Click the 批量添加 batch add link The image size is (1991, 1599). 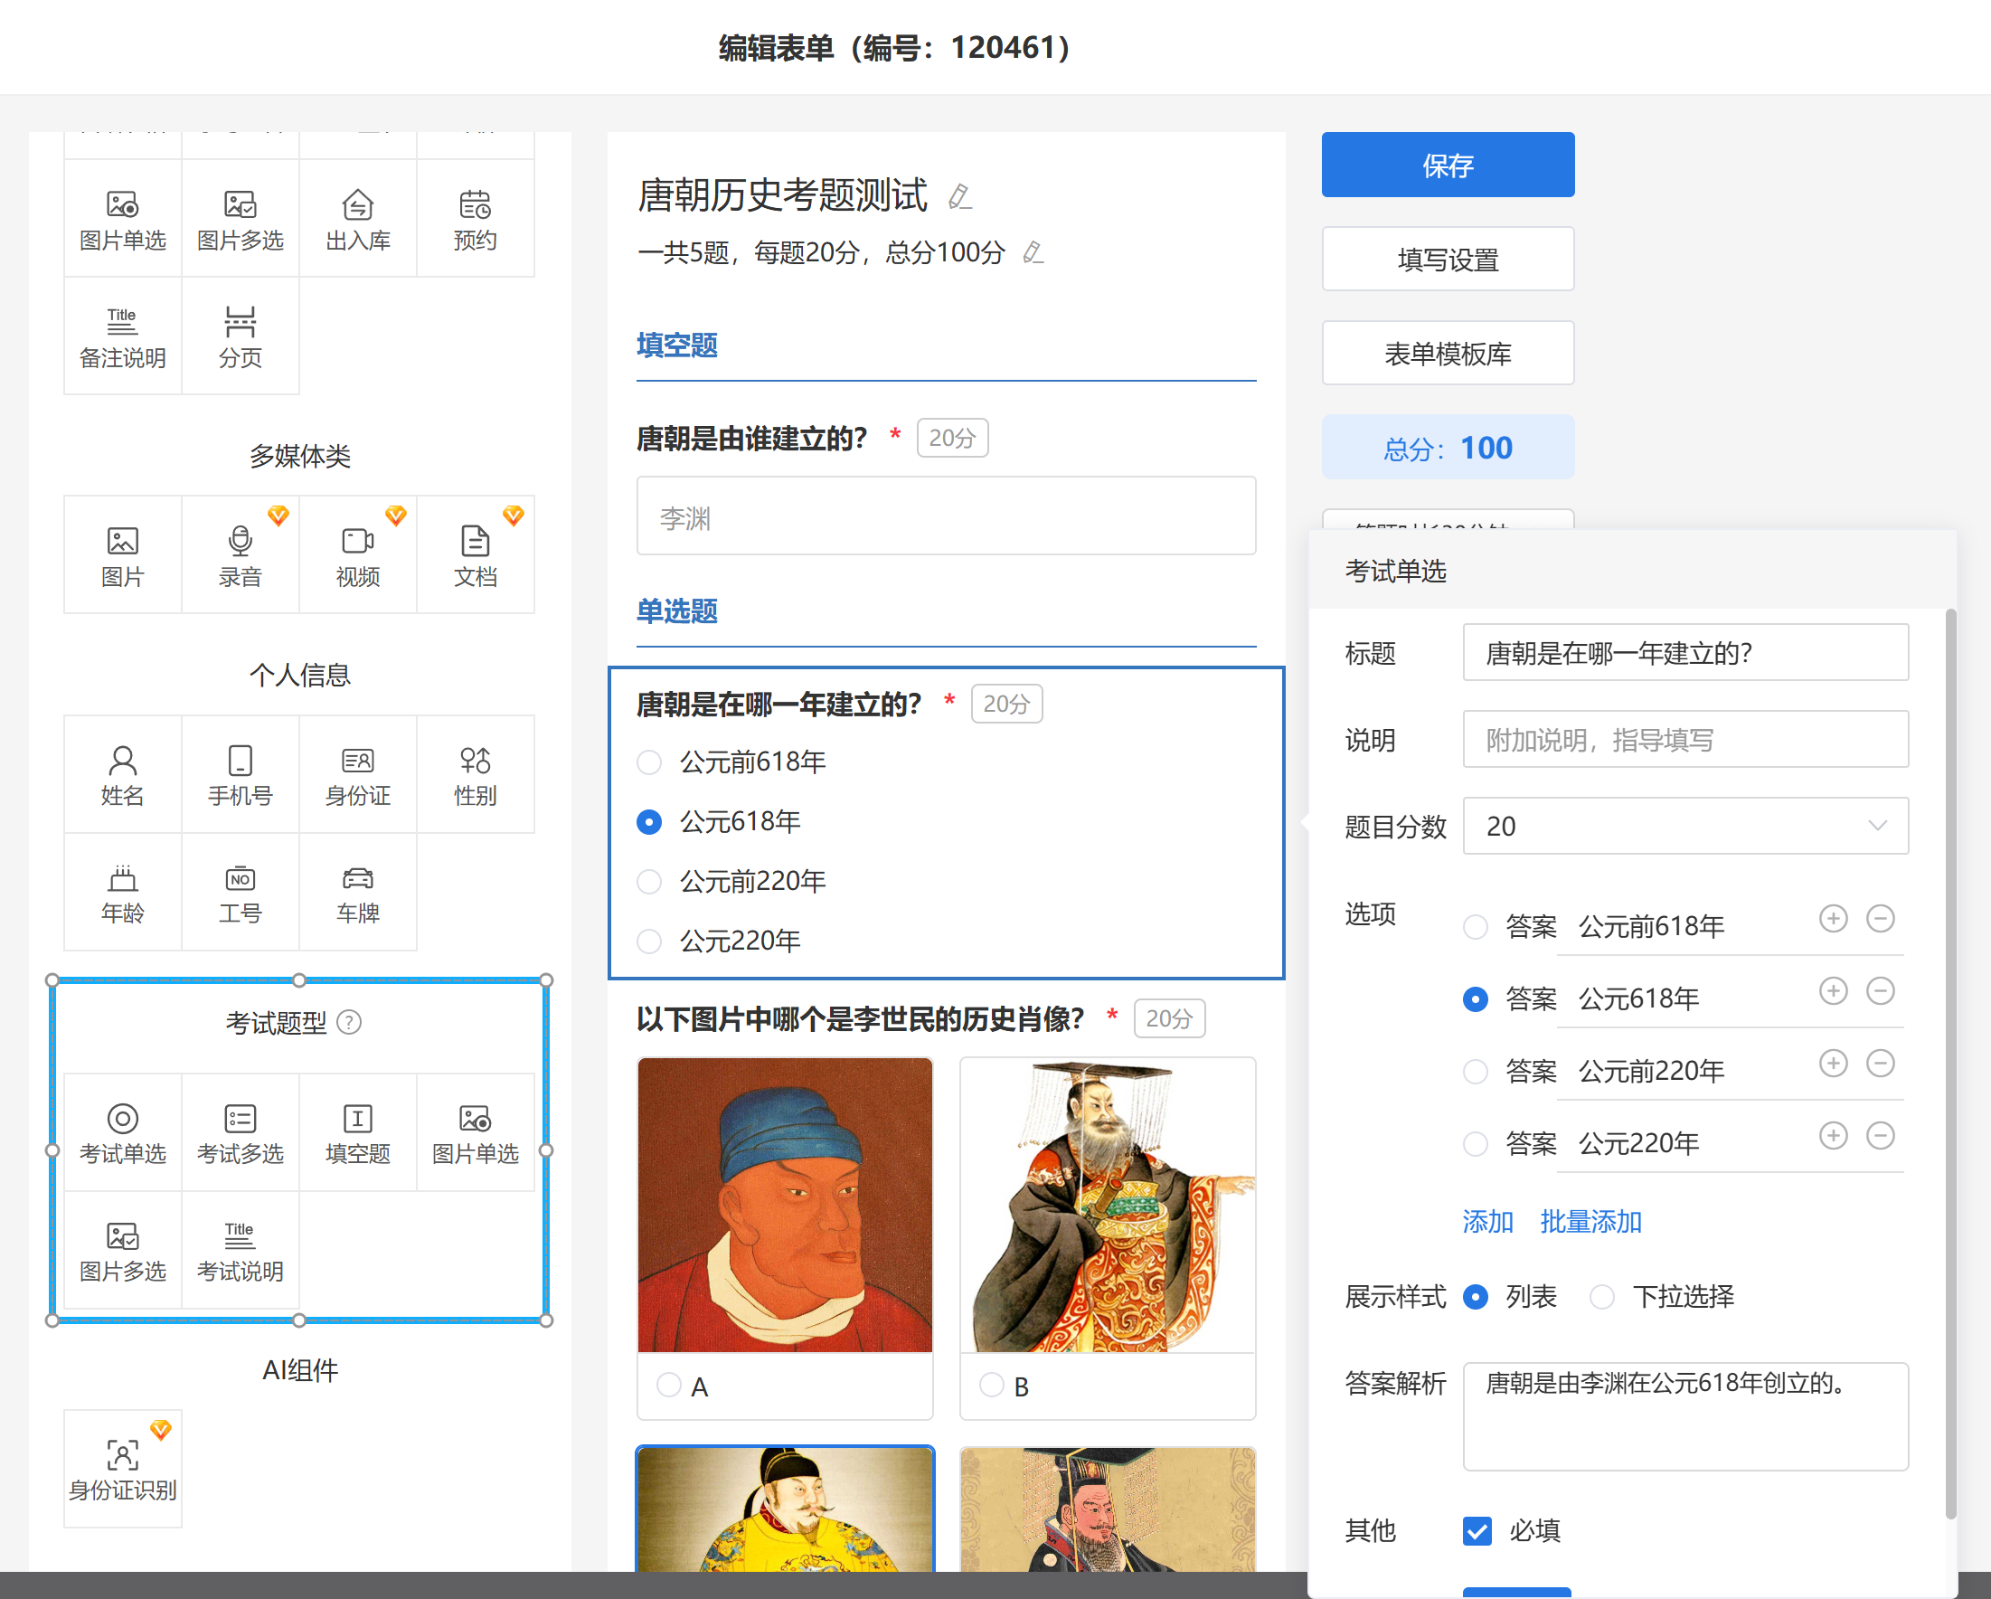click(x=1590, y=1221)
